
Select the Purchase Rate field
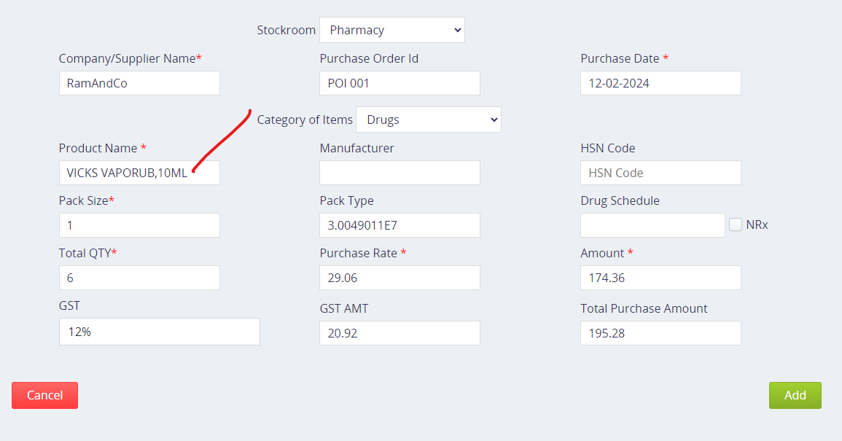[x=399, y=278]
